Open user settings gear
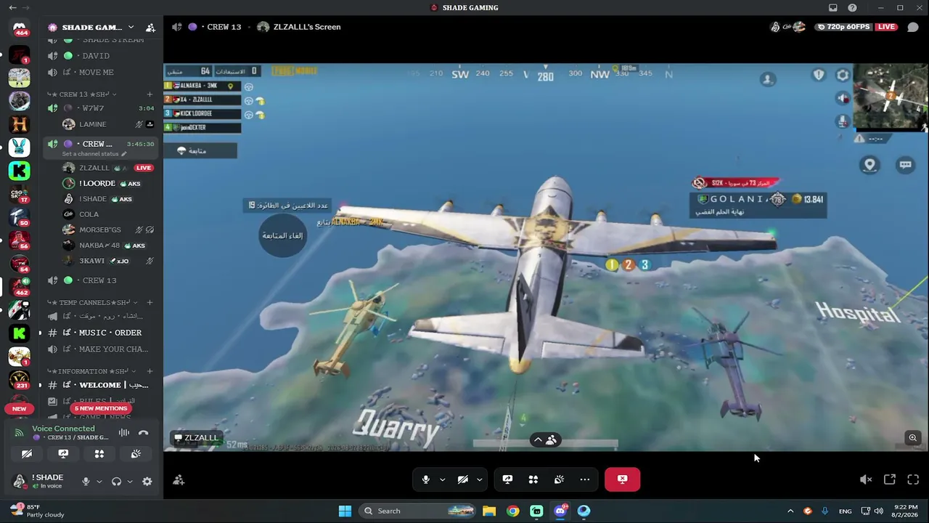Screen dimensions: 929x523 point(147,482)
